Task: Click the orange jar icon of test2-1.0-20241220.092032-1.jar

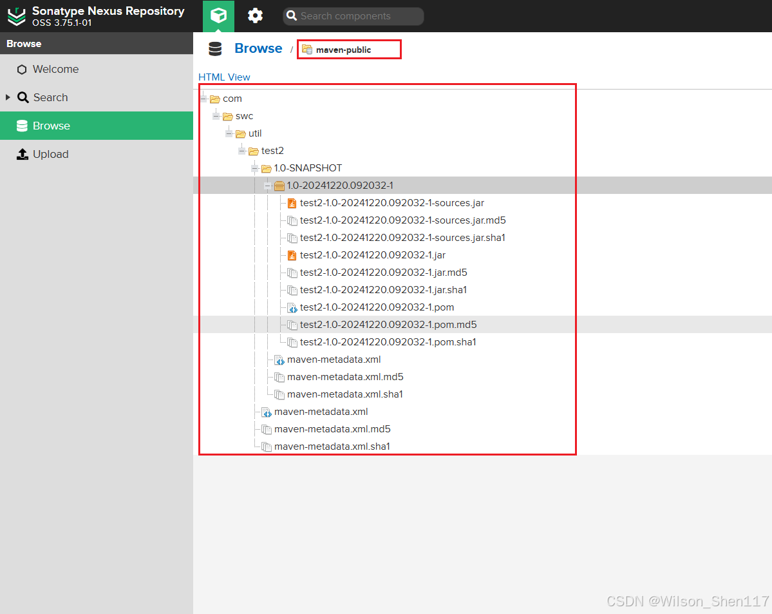Action: pos(292,255)
